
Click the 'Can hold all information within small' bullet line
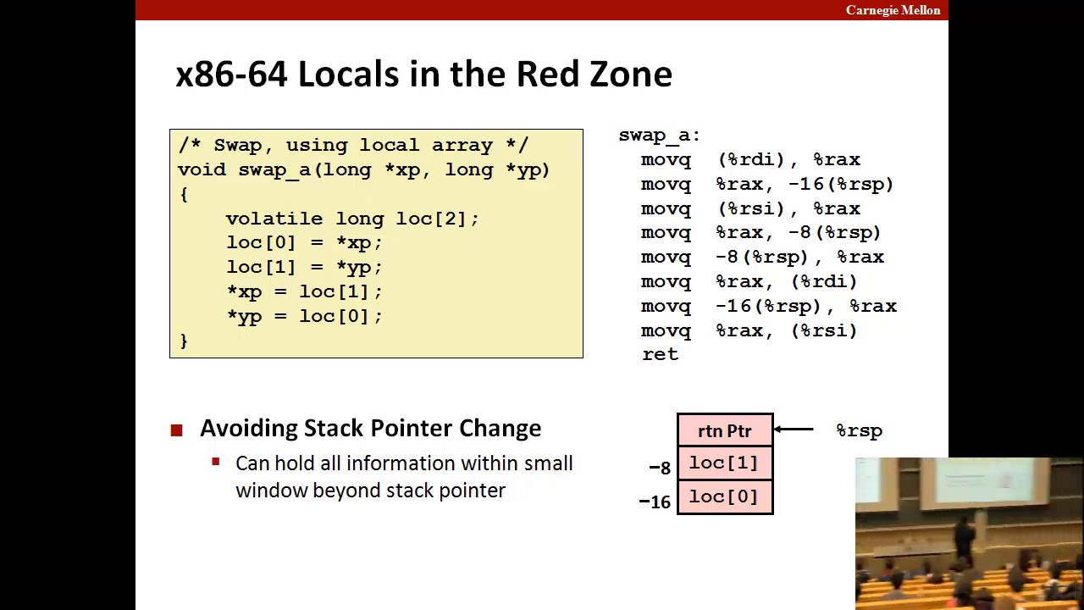point(404,463)
